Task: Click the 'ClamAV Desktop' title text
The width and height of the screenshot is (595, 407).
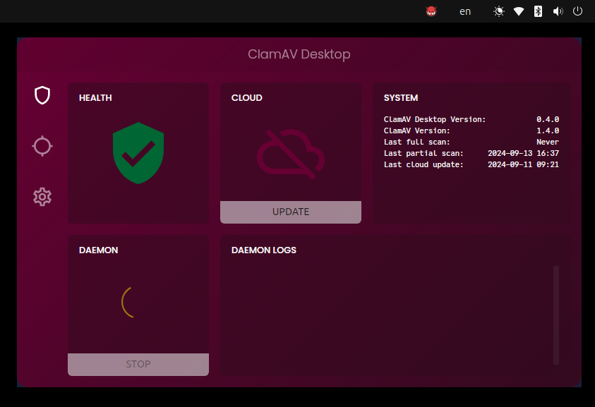Action: click(299, 54)
